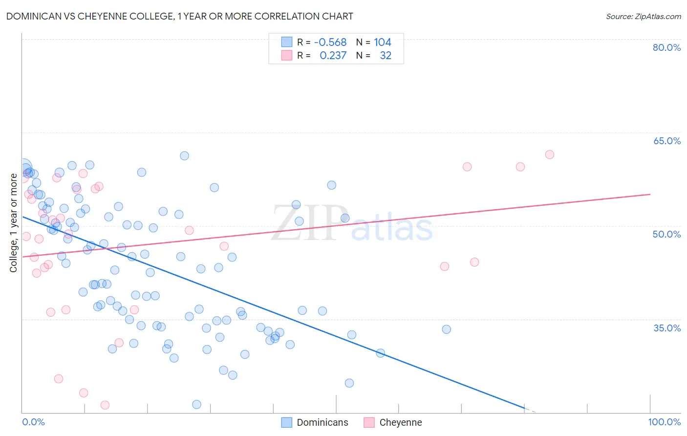687x436 pixels.
Task: Click the 35.0% y-axis label
Action: point(666,328)
